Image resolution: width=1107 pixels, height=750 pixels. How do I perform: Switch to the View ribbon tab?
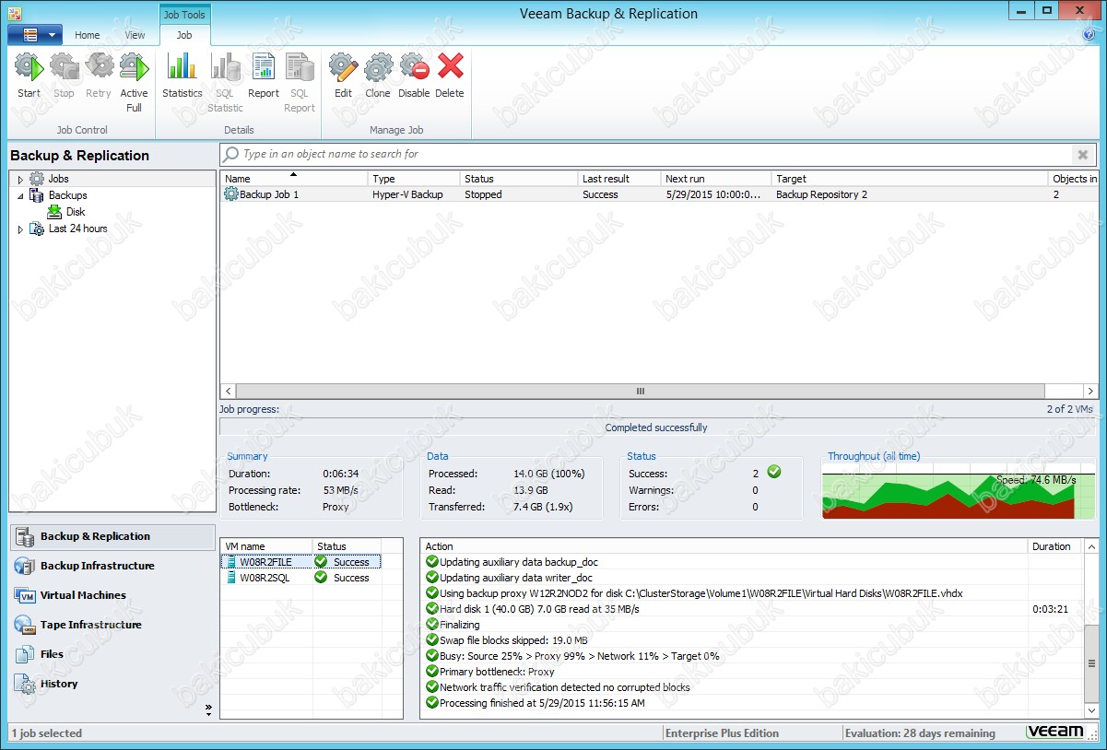point(135,35)
